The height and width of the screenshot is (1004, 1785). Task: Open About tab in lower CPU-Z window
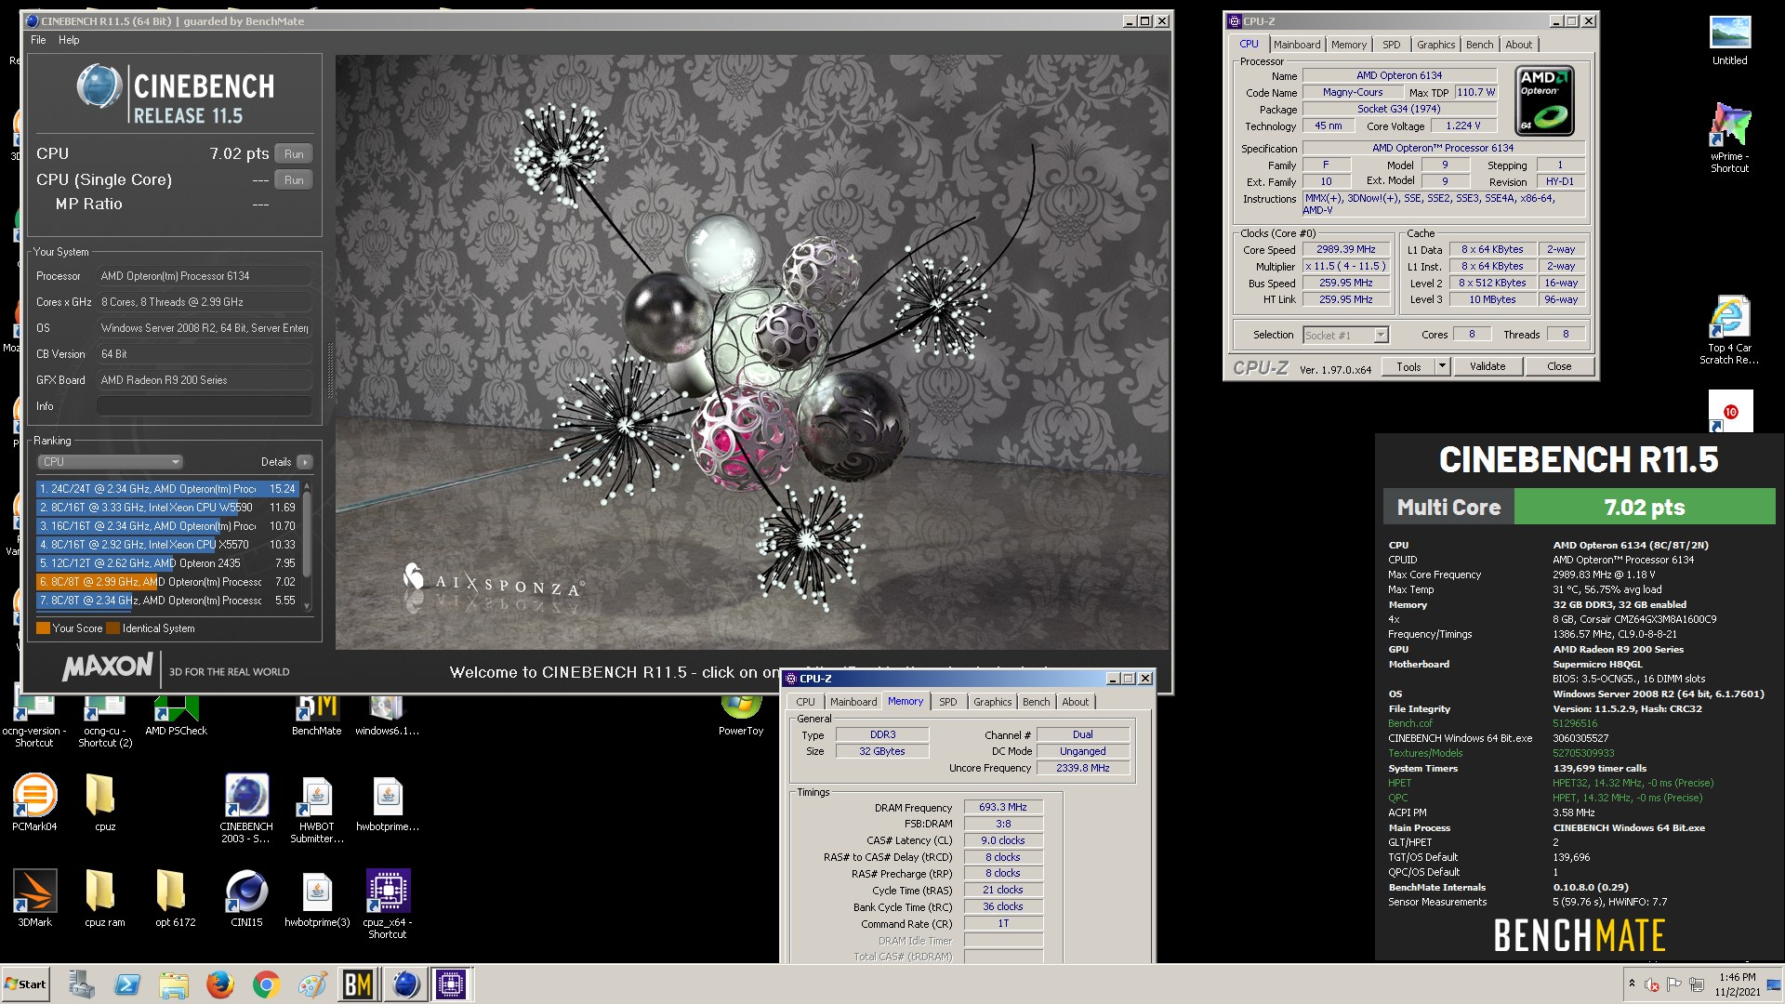tap(1075, 702)
